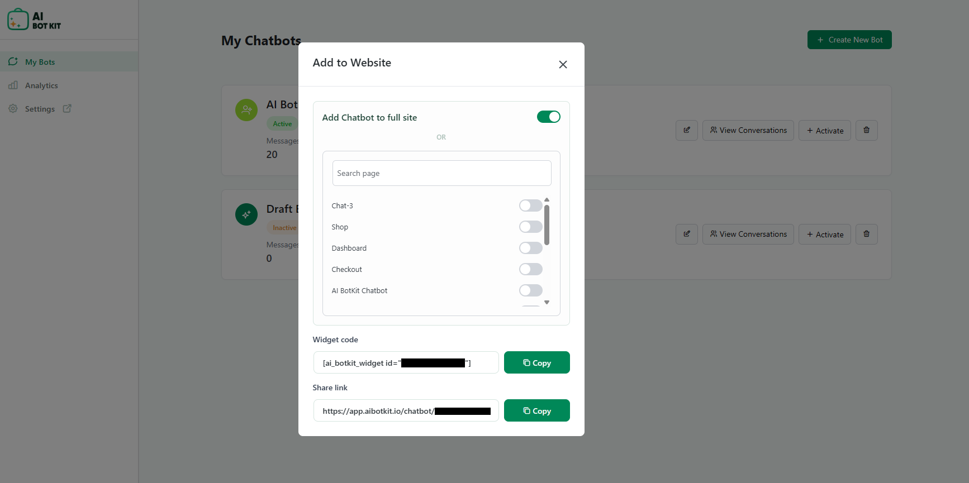
Task: Click the trash icon on the Draft Bot card
Action: tap(866, 234)
